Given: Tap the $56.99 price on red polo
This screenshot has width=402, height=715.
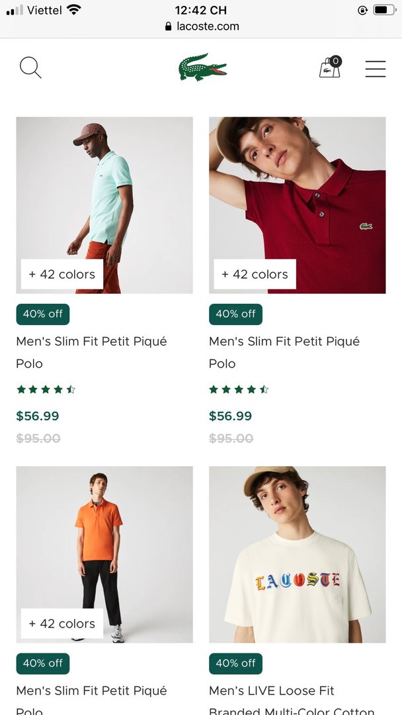Looking at the screenshot, I should pyautogui.click(x=230, y=416).
